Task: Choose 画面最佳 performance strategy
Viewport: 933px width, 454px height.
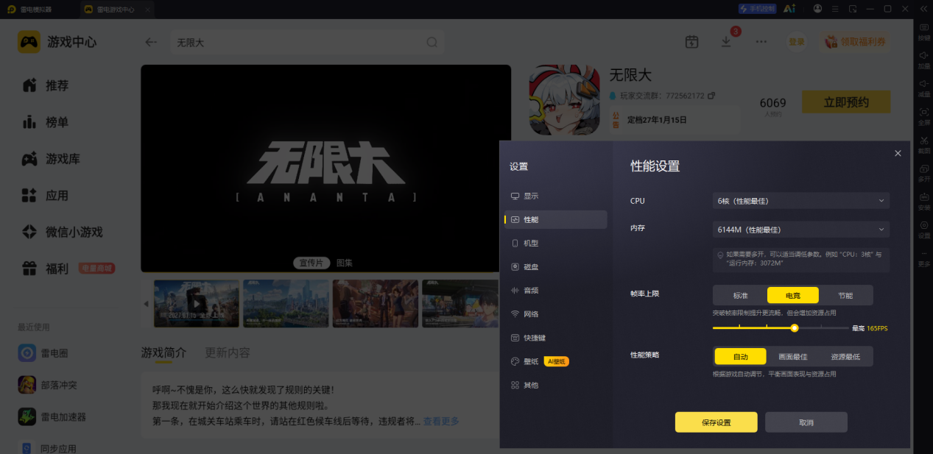Action: tap(793, 356)
